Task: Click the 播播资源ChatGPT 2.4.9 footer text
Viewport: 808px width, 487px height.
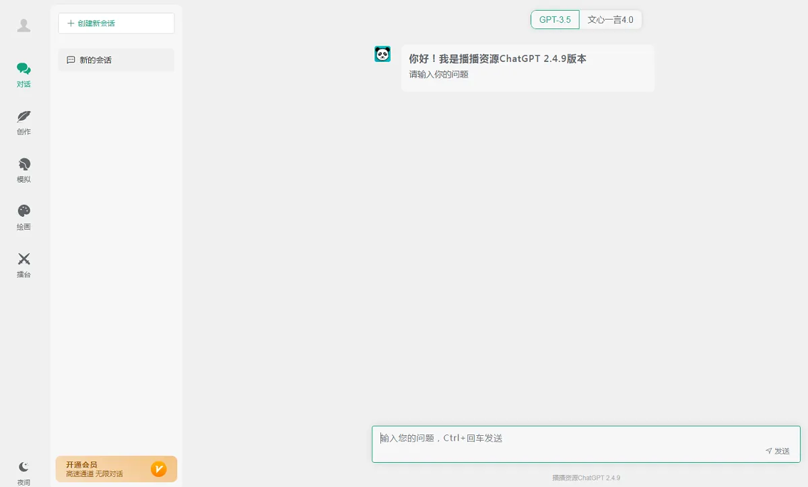Action: point(586,478)
